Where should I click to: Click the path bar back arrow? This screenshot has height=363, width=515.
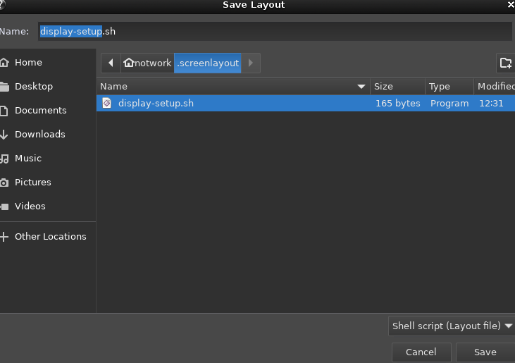coord(111,63)
